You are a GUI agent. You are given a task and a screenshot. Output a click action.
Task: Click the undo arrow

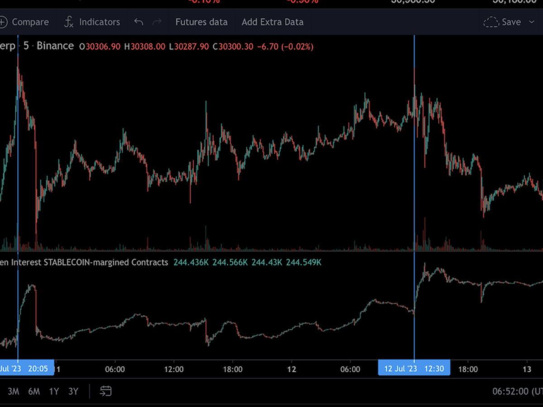pyautogui.click(x=138, y=22)
